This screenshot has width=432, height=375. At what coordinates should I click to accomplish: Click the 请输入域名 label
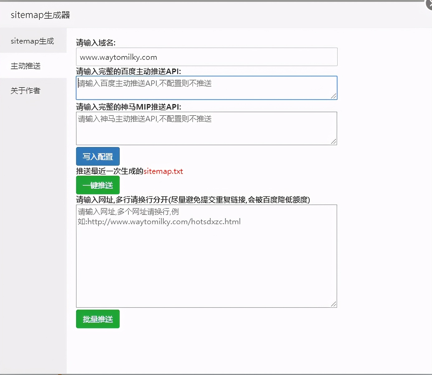(96, 43)
